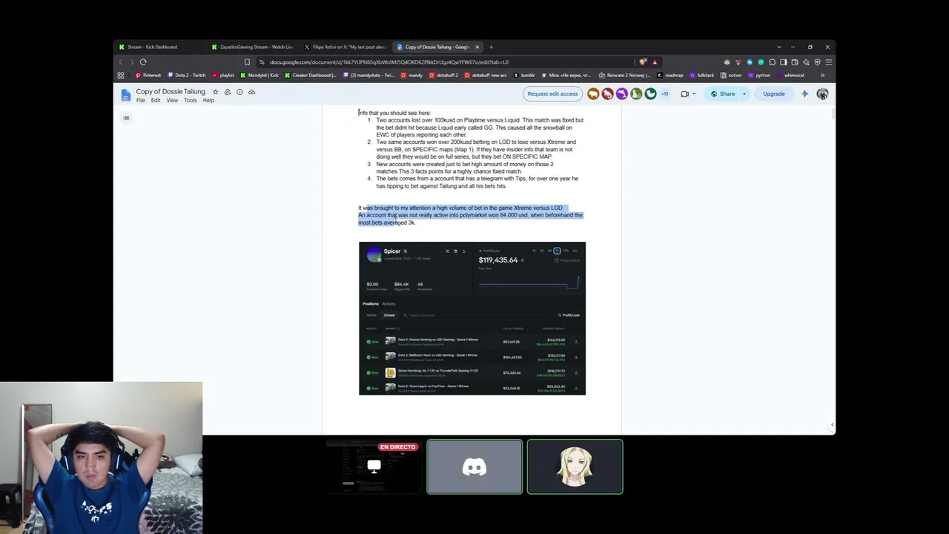The width and height of the screenshot is (949, 534).
Task: Reload the page with the browser refresh icon
Action: pos(143,62)
